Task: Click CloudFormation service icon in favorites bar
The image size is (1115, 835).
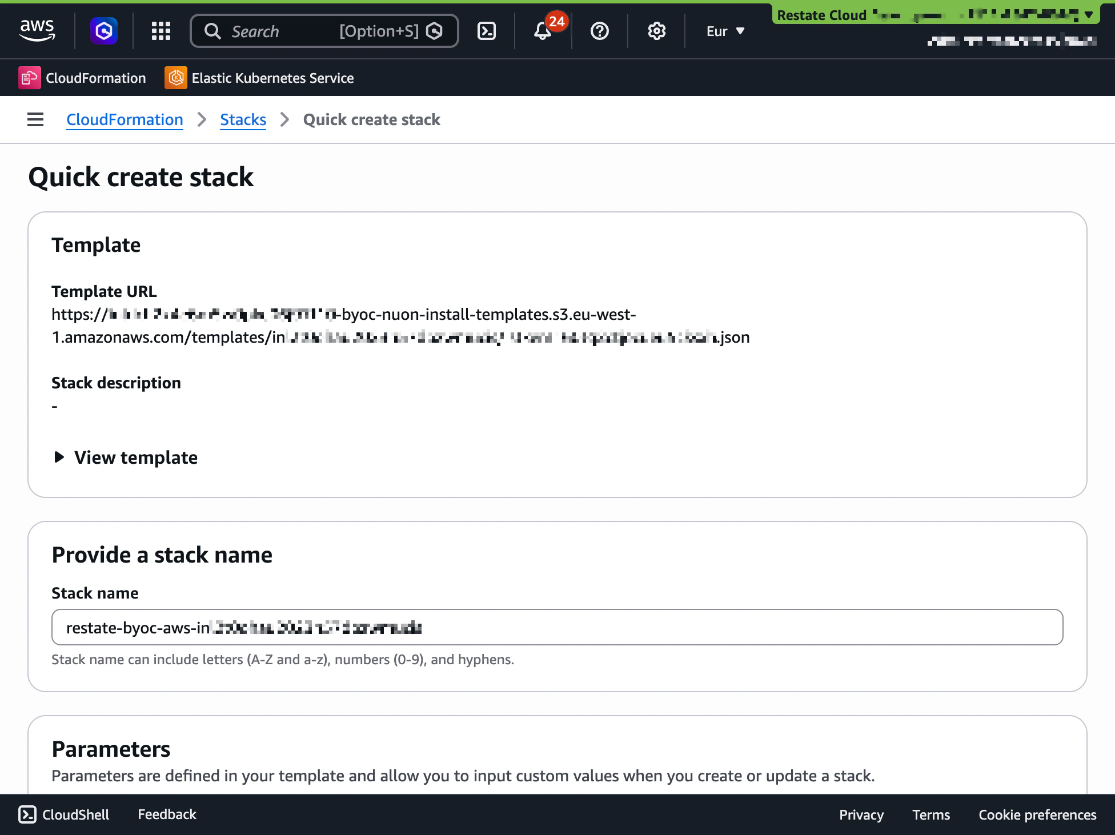Action: tap(29, 78)
